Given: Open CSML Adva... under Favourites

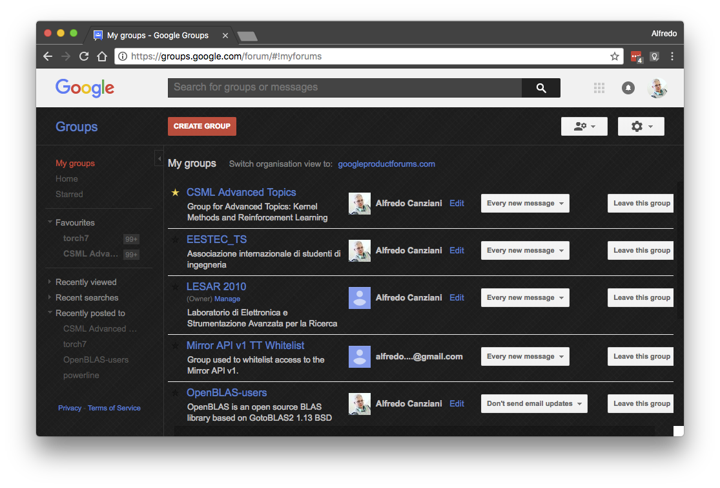Looking at the screenshot, I should 90,253.
